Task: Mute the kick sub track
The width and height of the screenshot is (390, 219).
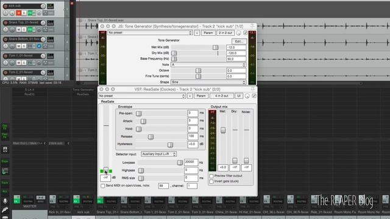Action: point(19,13)
